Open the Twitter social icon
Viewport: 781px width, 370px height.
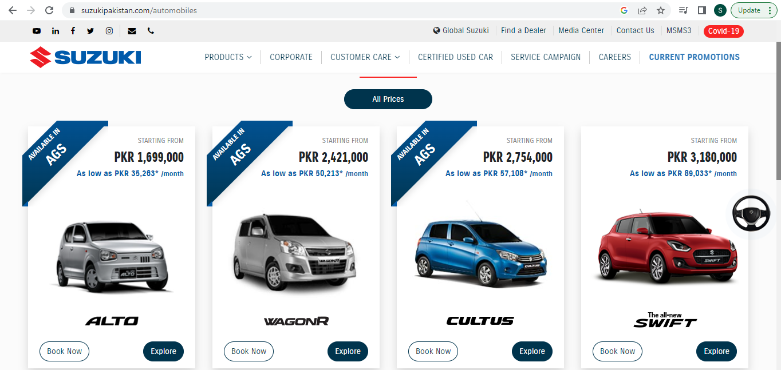coord(90,31)
